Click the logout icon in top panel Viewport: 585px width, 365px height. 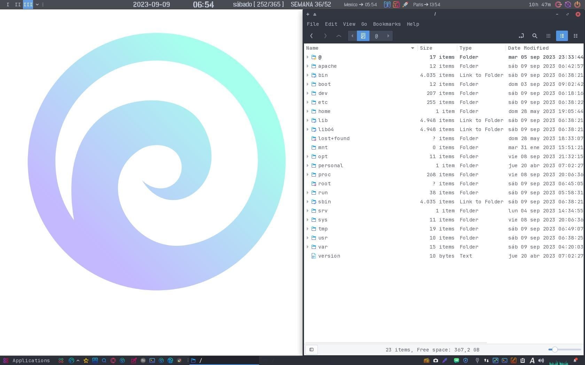(558, 5)
